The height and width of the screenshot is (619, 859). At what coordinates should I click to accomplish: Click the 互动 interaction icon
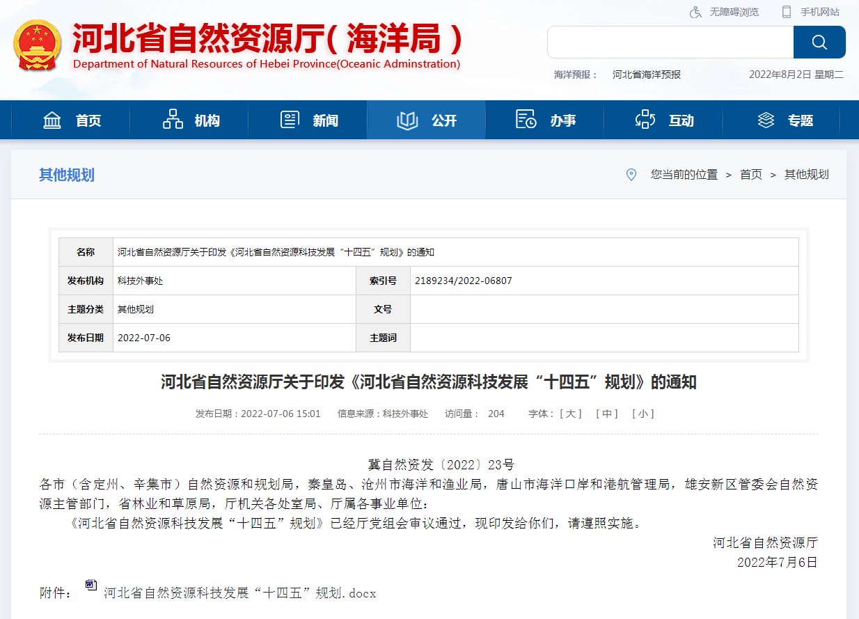click(645, 120)
